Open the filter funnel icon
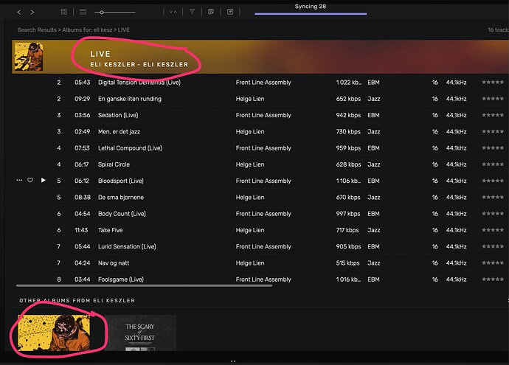The height and width of the screenshot is (365, 509). pyautogui.click(x=193, y=12)
